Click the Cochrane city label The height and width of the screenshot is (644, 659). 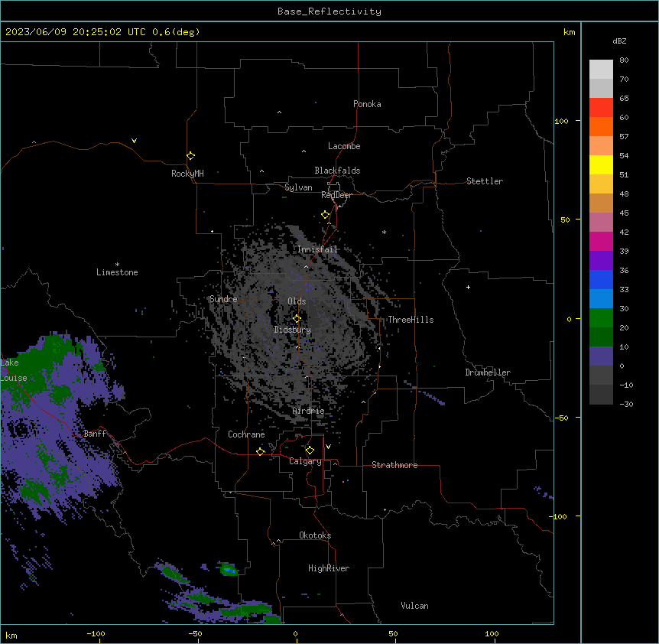pyautogui.click(x=246, y=434)
